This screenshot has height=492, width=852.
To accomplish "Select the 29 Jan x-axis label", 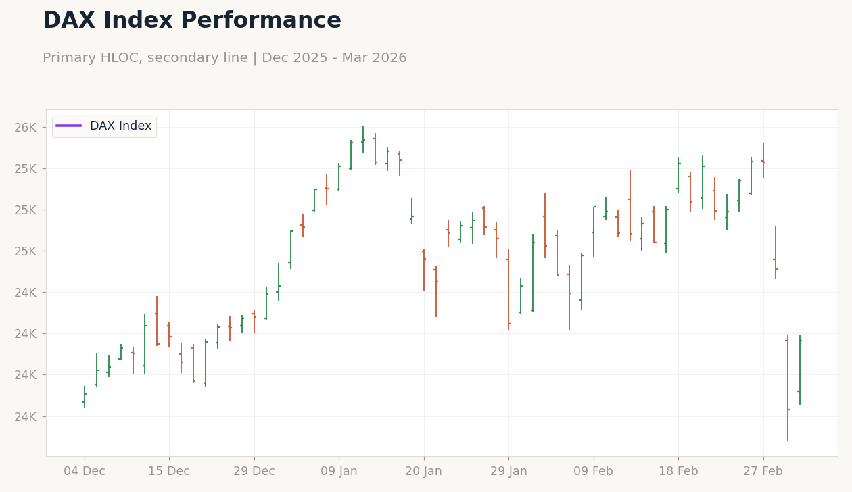I will coord(508,472).
